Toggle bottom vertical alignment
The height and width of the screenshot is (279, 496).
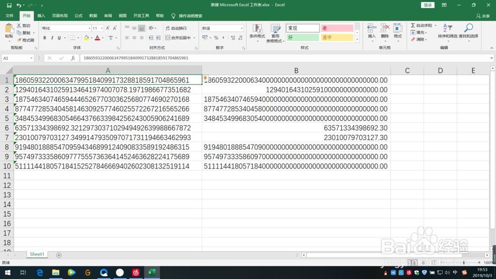click(141, 28)
